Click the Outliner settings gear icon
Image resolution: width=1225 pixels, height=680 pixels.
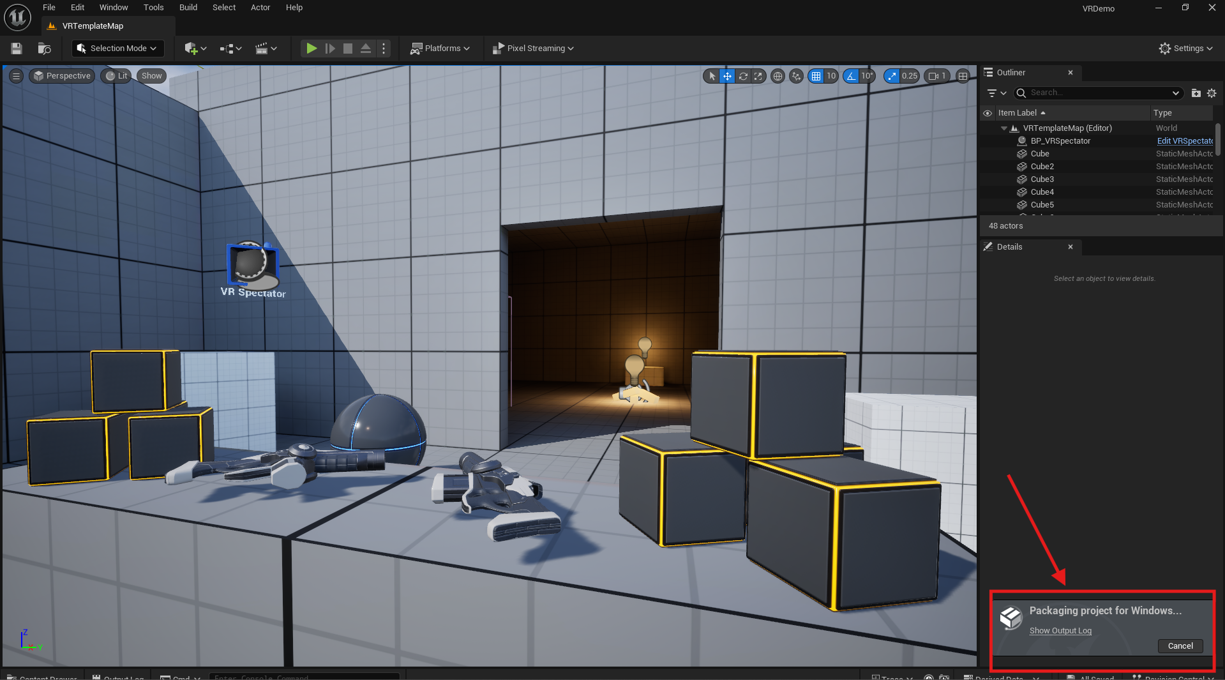click(x=1212, y=93)
